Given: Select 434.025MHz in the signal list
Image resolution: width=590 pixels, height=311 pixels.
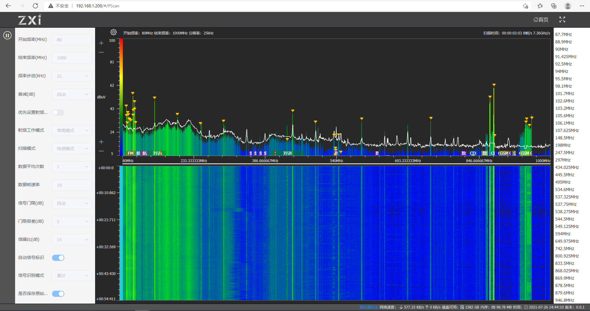Looking at the screenshot, I should (567, 167).
